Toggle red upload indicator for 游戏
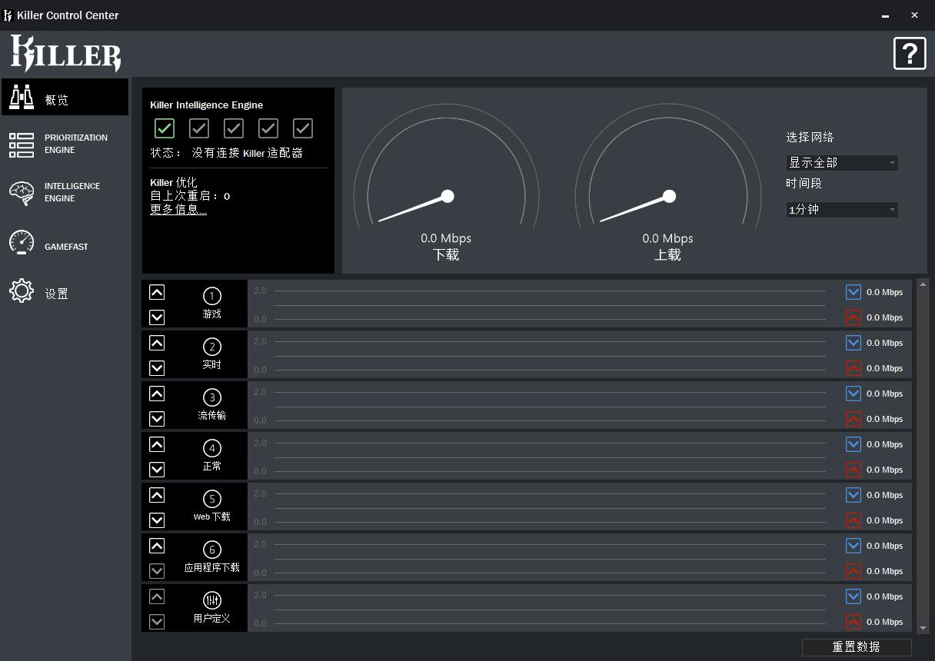This screenshot has width=935, height=661. (853, 317)
